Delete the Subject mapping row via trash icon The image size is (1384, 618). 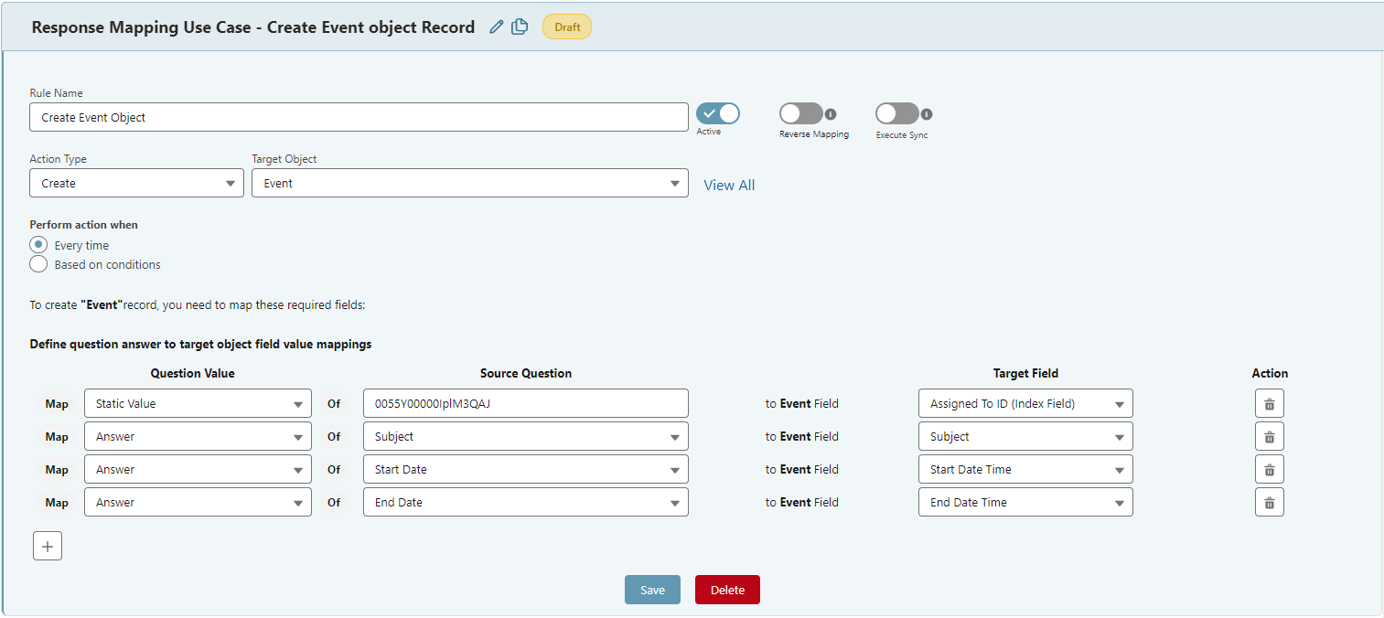1269,436
